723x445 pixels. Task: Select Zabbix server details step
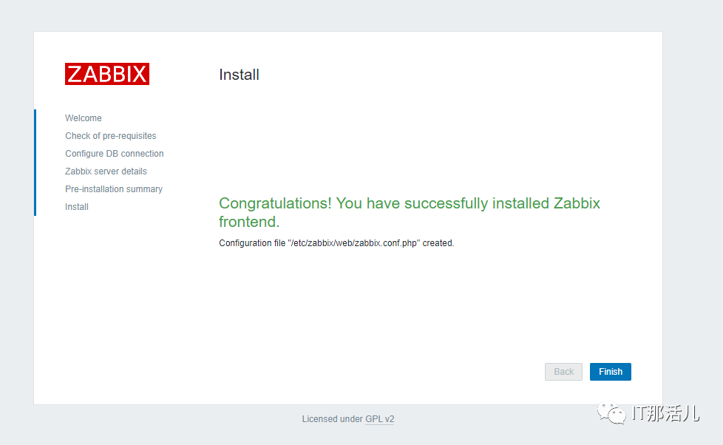coord(106,171)
